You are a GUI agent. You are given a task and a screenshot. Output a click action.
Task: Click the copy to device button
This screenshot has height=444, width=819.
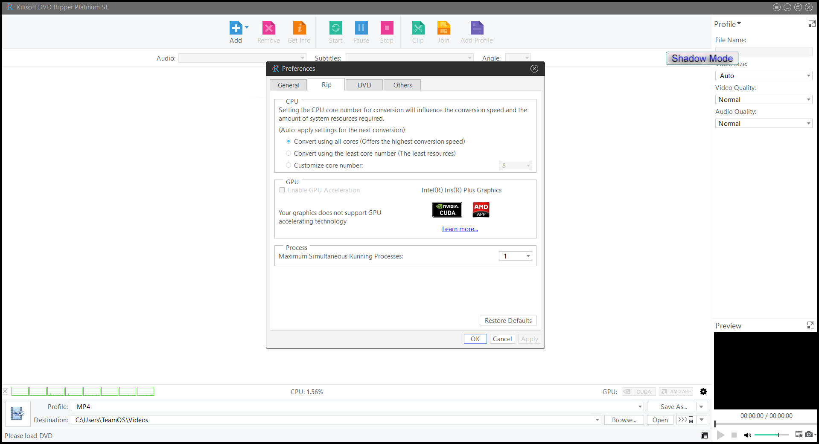[685, 420]
